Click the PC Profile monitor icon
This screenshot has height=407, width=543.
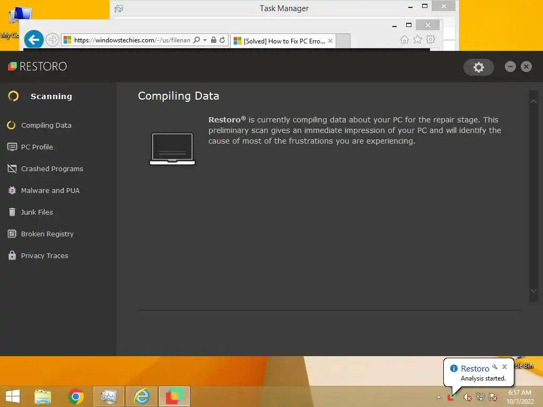pos(12,147)
